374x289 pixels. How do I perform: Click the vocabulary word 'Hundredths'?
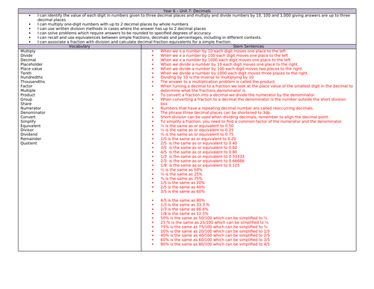[31, 77]
